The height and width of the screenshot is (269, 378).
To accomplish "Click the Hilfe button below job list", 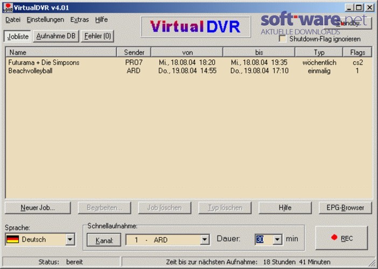I will tap(285, 208).
